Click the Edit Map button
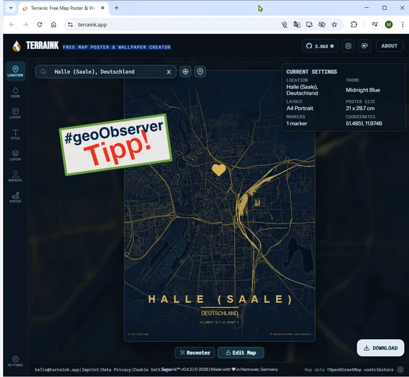This screenshot has height=377, width=409. (x=241, y=353)
